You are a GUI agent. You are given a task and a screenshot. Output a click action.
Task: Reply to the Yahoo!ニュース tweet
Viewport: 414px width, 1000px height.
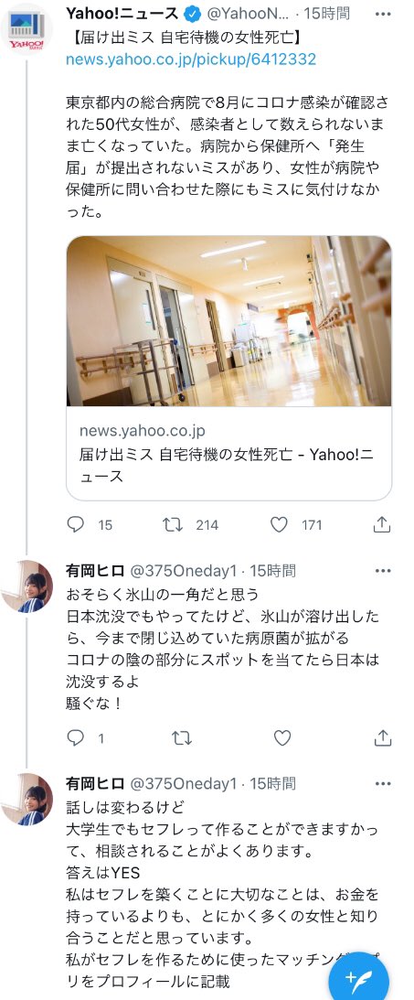pyautogui.click(x=76, y=525)
